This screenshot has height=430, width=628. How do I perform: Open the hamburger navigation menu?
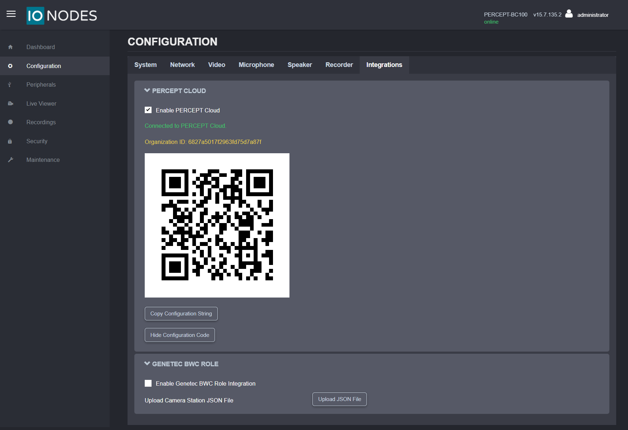coord(11,14)
